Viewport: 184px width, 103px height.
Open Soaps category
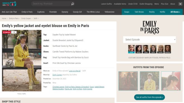(x=127, y=12)
